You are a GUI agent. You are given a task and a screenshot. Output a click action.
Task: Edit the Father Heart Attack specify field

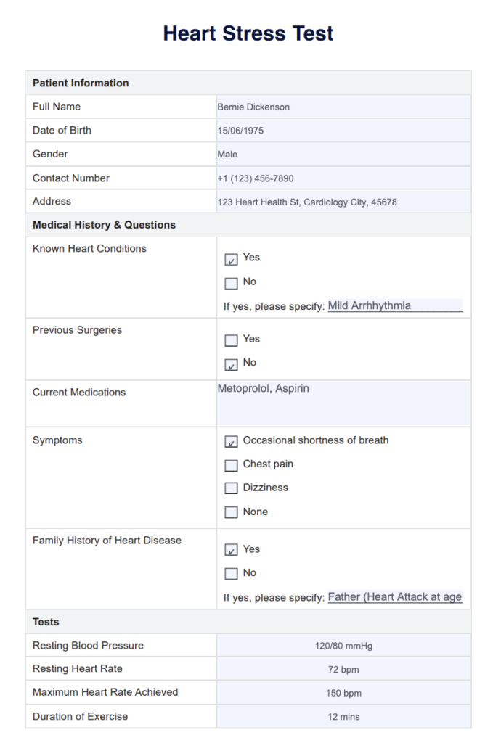tap(395, 597)
